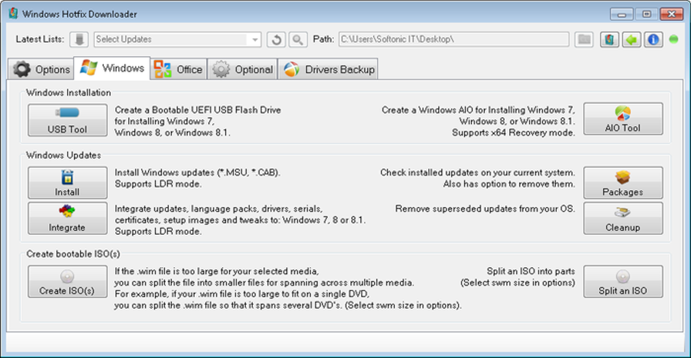691x358 pixels.
Task: Click the refresh arrow icon
Action: 276,40
